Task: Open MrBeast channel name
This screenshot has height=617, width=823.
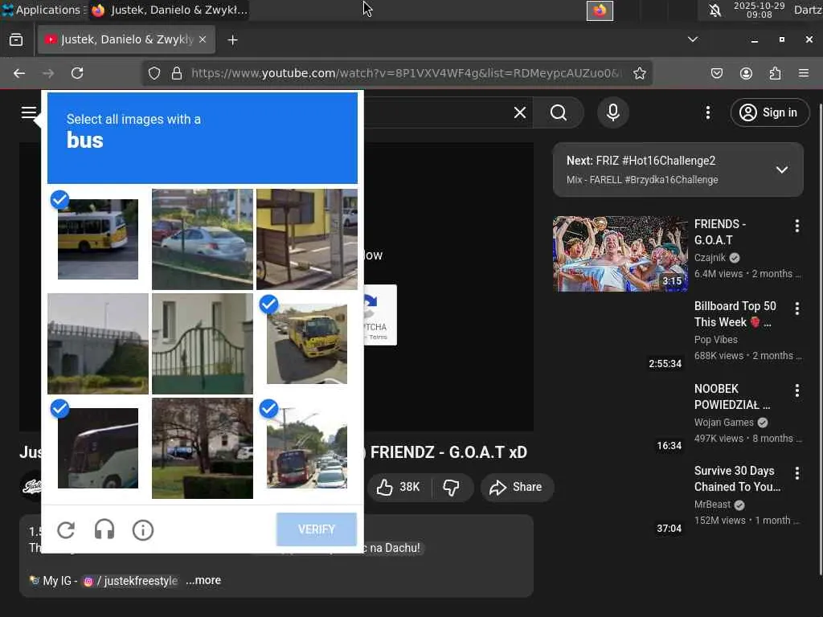Action: pyautogui.click(x=712, y=505)
